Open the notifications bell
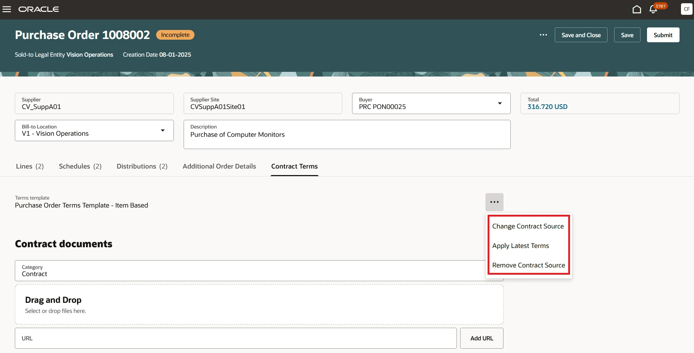Viewport: 694px width, 353px height. [653, 9]
